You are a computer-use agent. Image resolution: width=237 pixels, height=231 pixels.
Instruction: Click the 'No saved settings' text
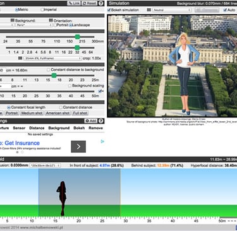[x=40, y=134]
